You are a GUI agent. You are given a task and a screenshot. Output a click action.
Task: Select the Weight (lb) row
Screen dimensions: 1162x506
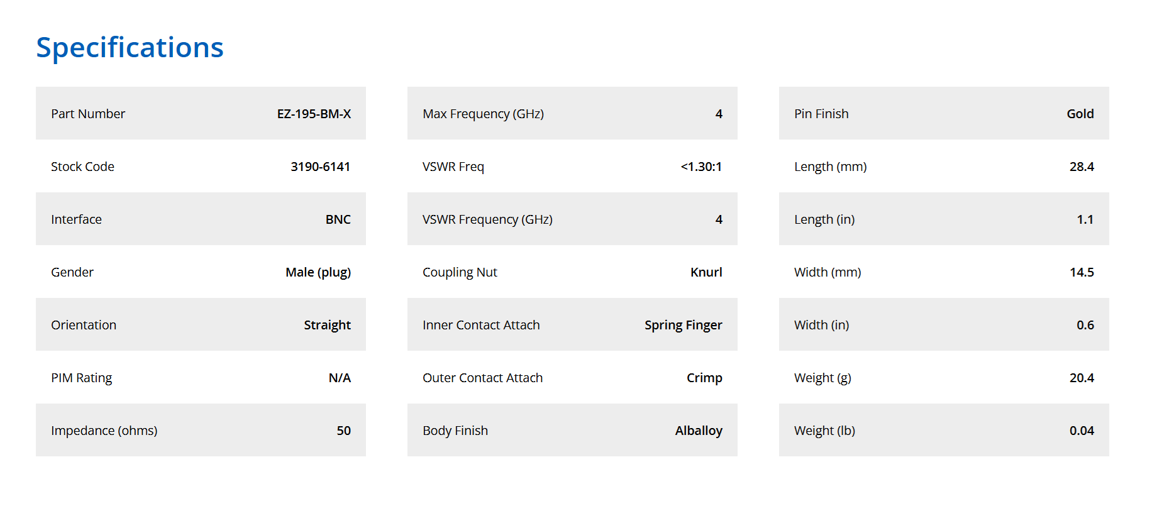point(944,430)
